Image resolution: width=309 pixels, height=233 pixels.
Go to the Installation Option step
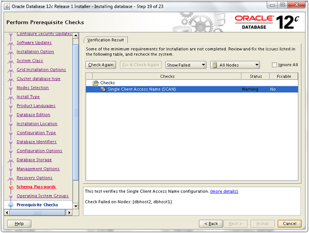tap(35, 51)
